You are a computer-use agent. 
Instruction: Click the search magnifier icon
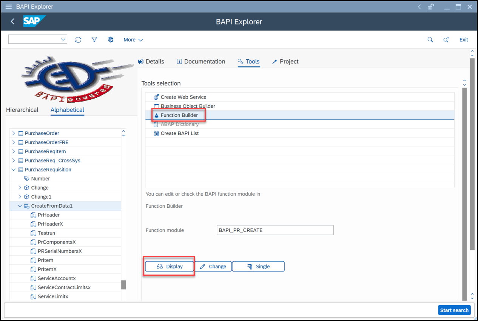coord(430,40)
